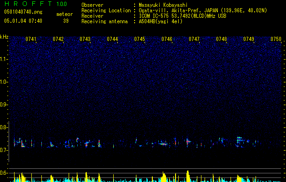Viewport: 286px width, 182px height.
Task: Click the HROFFT program title text
Action: (x=28, y=4)
